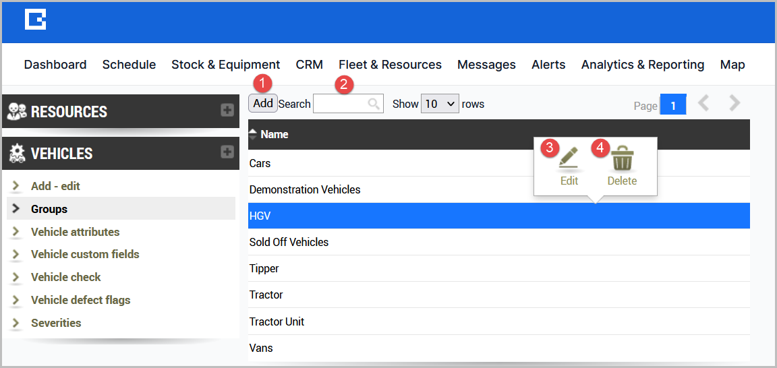Screen dimensions: 777x368
Task: Open the Stock & Equipment menu
Action: (x=225, y=65)
